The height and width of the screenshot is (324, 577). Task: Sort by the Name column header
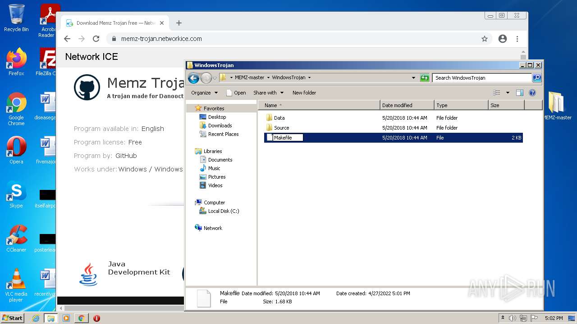(x=319, y=105)
